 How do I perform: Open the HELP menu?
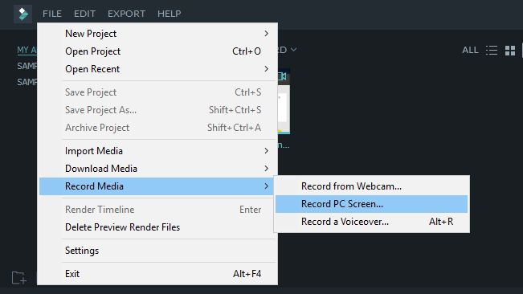(169, 14)
